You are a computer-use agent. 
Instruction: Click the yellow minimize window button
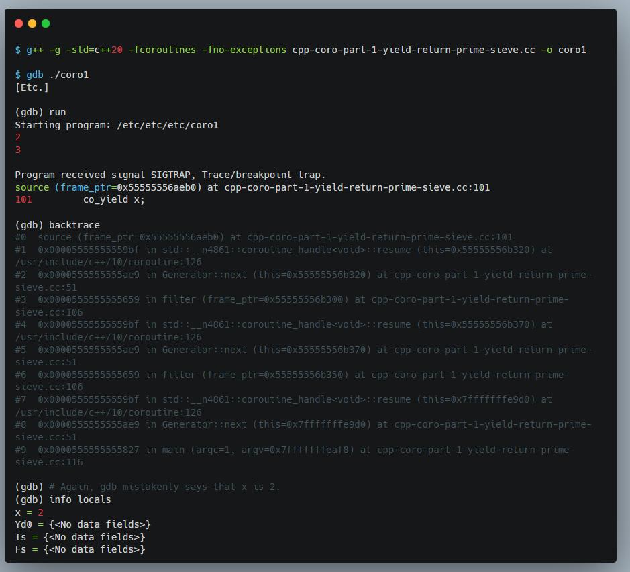[x=32, y=23]
